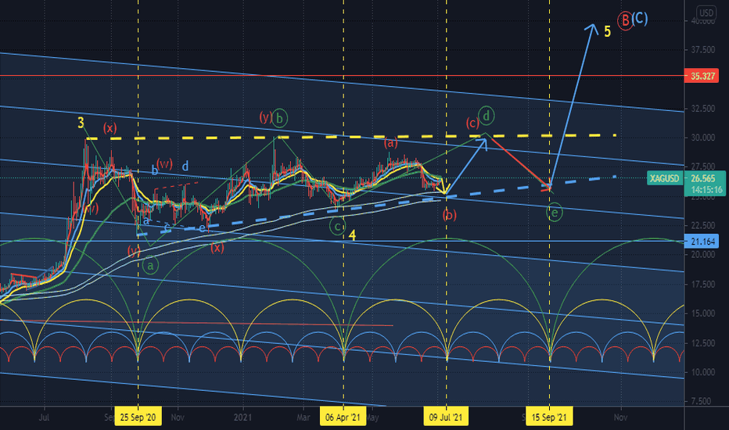Select the blue d wave label
Image resolution: width=729 pixels, height=430 pixels.
[x=185, y=166]
